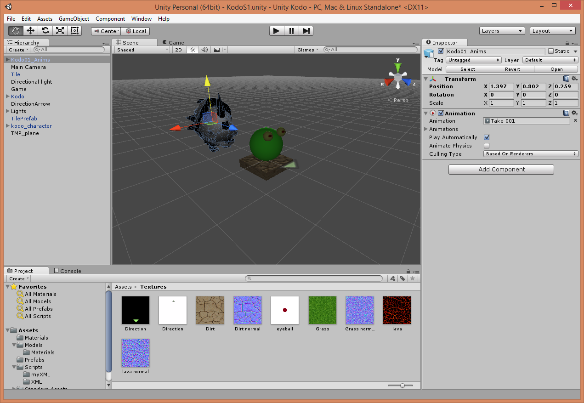Open the Hierarchy Create dropdown
This screenshot has height=403, width=584.
[x=18, y=50]
